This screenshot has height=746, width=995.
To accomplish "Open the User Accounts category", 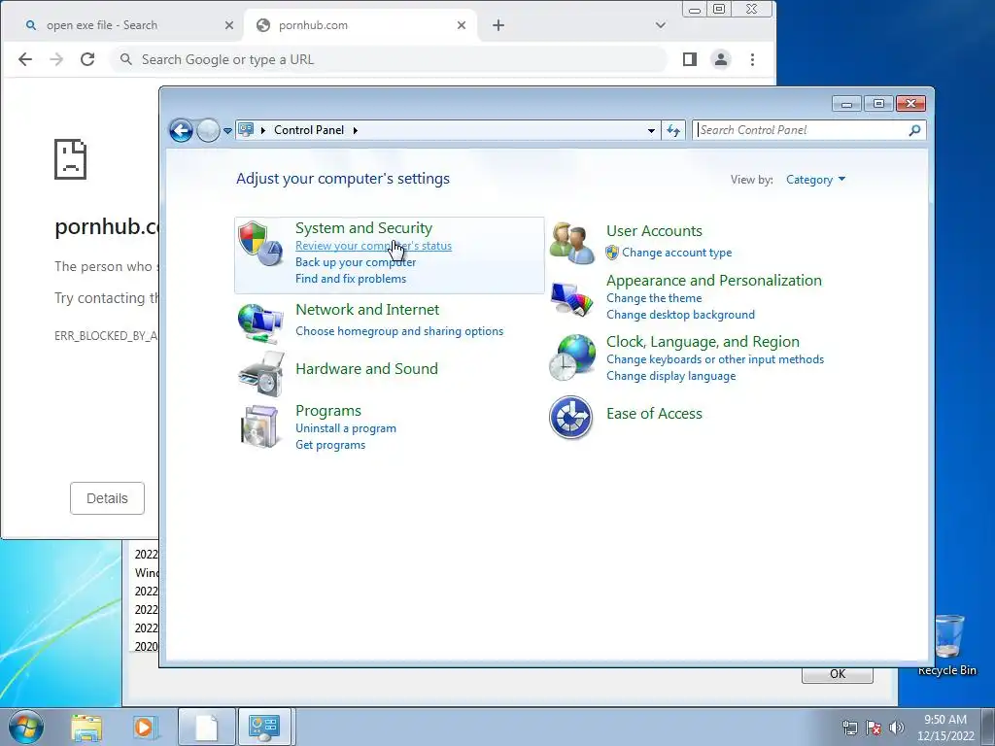I will 654,231.
